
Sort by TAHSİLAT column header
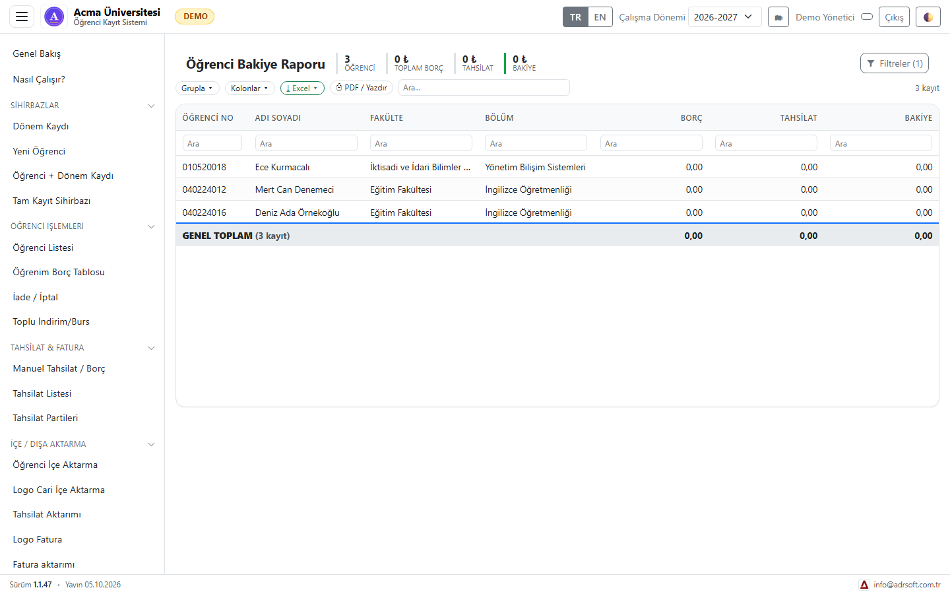798,118
